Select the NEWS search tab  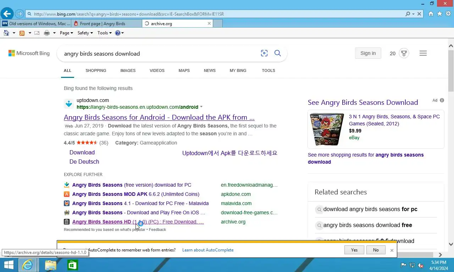click(210, 70)
